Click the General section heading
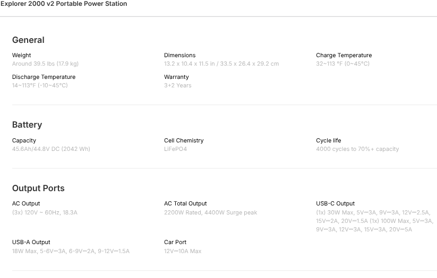This screenshot has height=278, width=437. tap(28, 40)
